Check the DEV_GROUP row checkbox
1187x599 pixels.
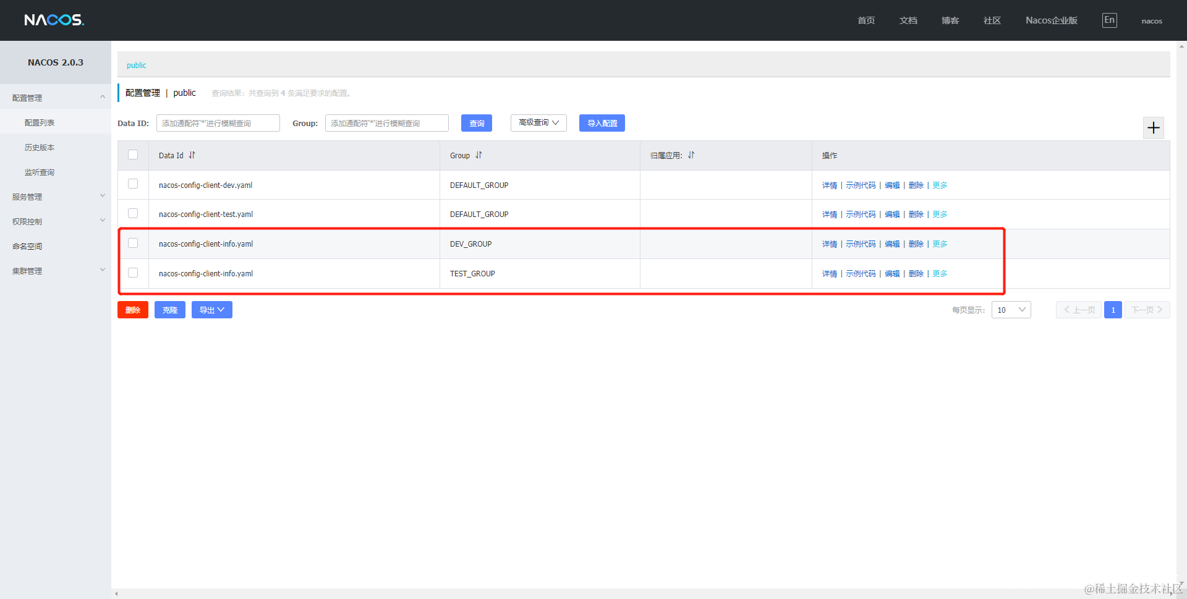pos(133,243)
